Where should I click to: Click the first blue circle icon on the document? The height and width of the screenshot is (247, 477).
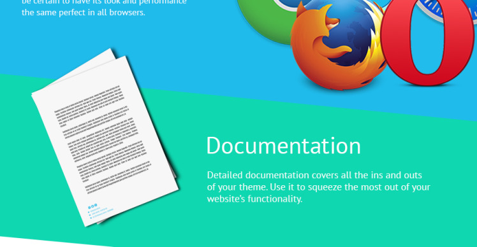(89, 208)
